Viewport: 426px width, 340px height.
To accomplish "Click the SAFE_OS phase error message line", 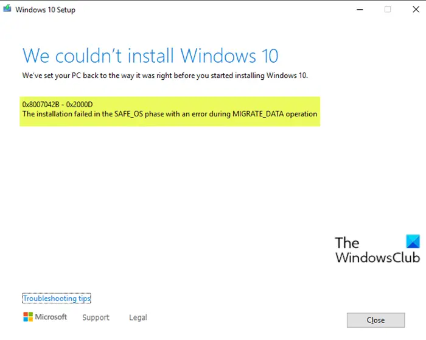I will pos(170,114).
